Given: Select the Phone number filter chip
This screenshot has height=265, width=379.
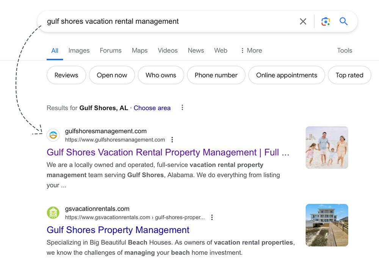Looking at the screenshot, I should [x=216, y=75].
